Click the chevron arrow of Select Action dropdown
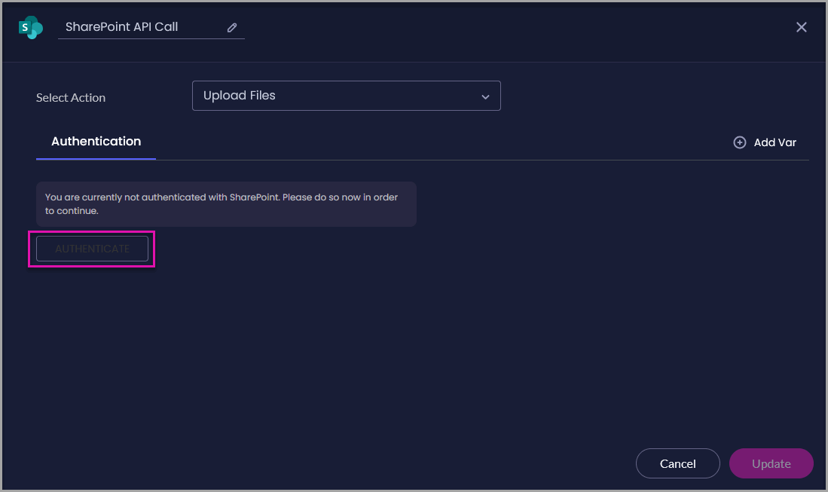Screen dimensions: 828x492 (485, 97)
